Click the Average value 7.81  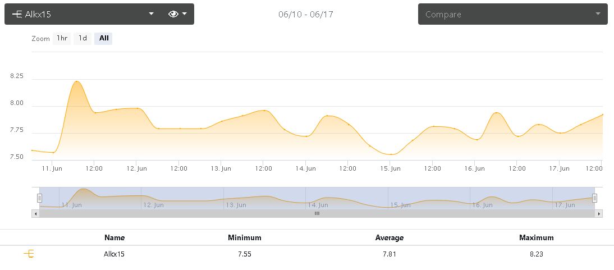[390, 254]
